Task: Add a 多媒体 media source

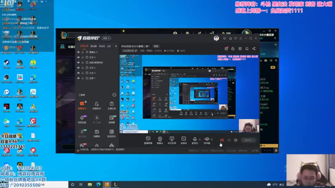Action: point(183,140)
